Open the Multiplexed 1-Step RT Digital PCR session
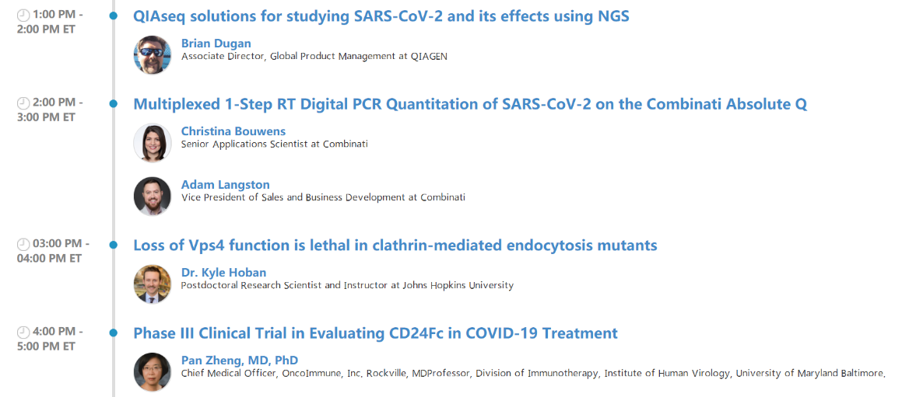The image size is (902, 397). [470, 105]
